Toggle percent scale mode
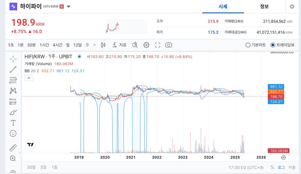Screen dimensions: 301x174 [x=272, y=167]
